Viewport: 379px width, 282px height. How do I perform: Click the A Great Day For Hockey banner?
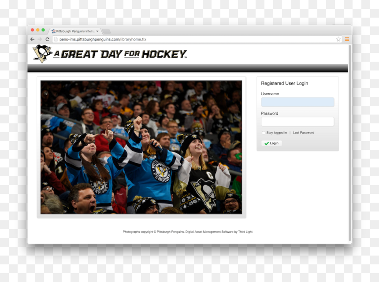[x=120, y=54]
